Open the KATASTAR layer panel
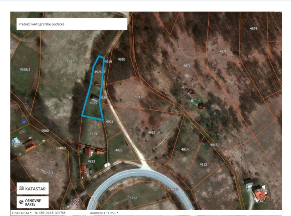The width and height of the screenshot is (291, 216). coord(32,188)
